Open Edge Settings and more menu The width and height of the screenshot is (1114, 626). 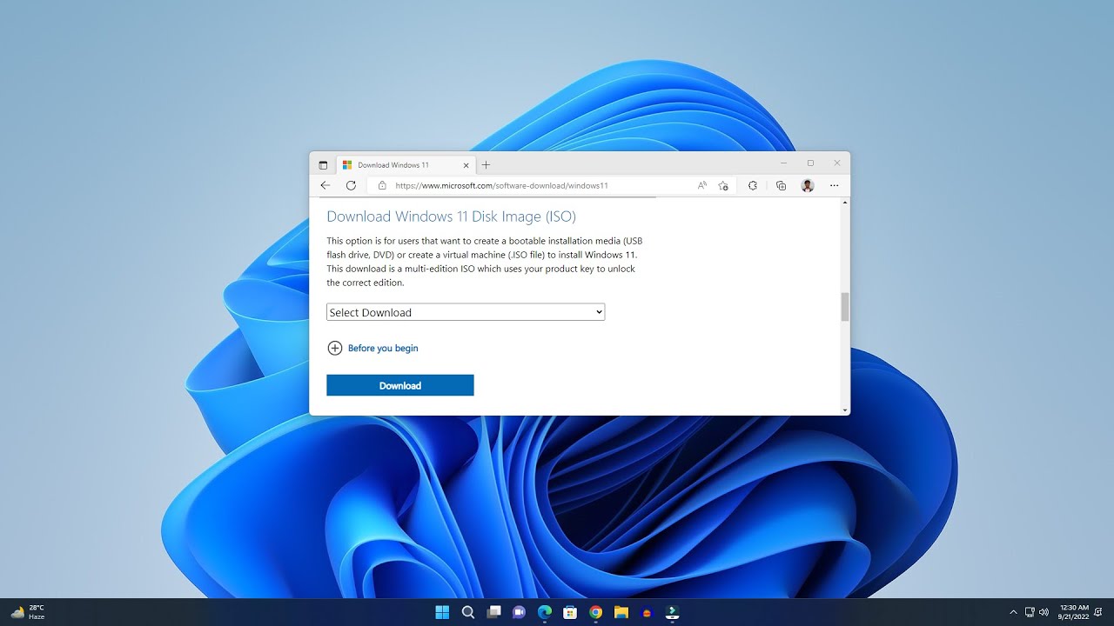coord(835,185)
